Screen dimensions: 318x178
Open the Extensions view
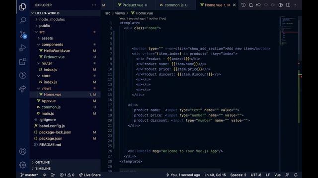[22, 61]
